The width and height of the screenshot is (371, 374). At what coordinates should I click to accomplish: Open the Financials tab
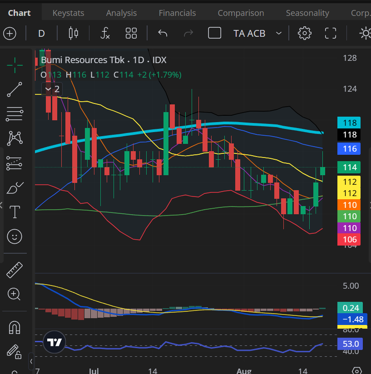[177, 13]
